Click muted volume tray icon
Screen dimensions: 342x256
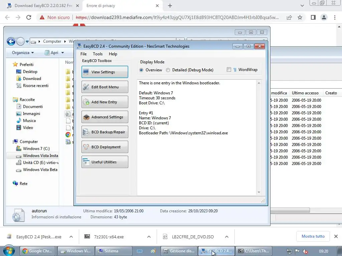[x=305, y=251]
